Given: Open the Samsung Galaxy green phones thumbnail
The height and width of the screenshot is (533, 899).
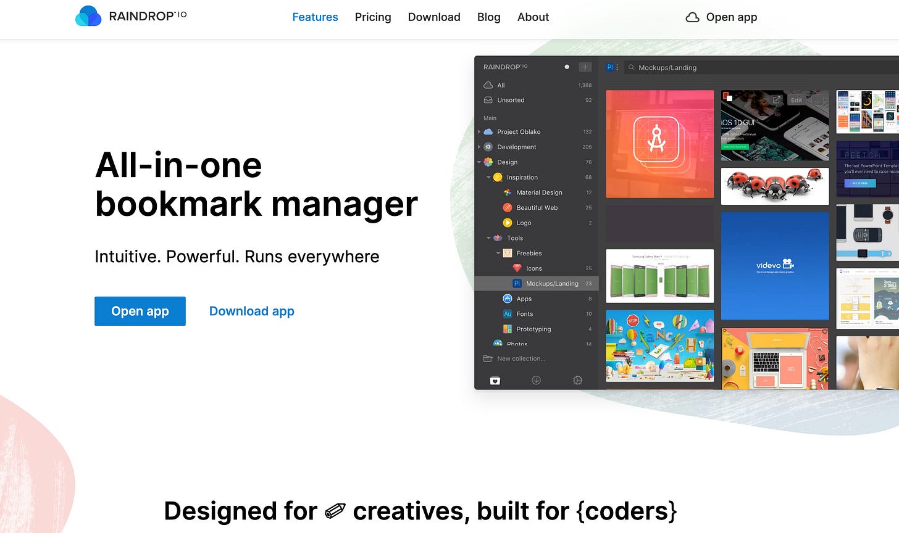Looking at the screenshot, I should click(x=660, y=276).
